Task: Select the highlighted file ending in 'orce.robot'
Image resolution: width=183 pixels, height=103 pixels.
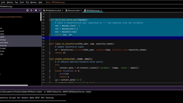Action: [4, 43]
